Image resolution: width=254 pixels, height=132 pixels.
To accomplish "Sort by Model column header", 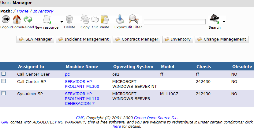I will (x=167, y=67).
